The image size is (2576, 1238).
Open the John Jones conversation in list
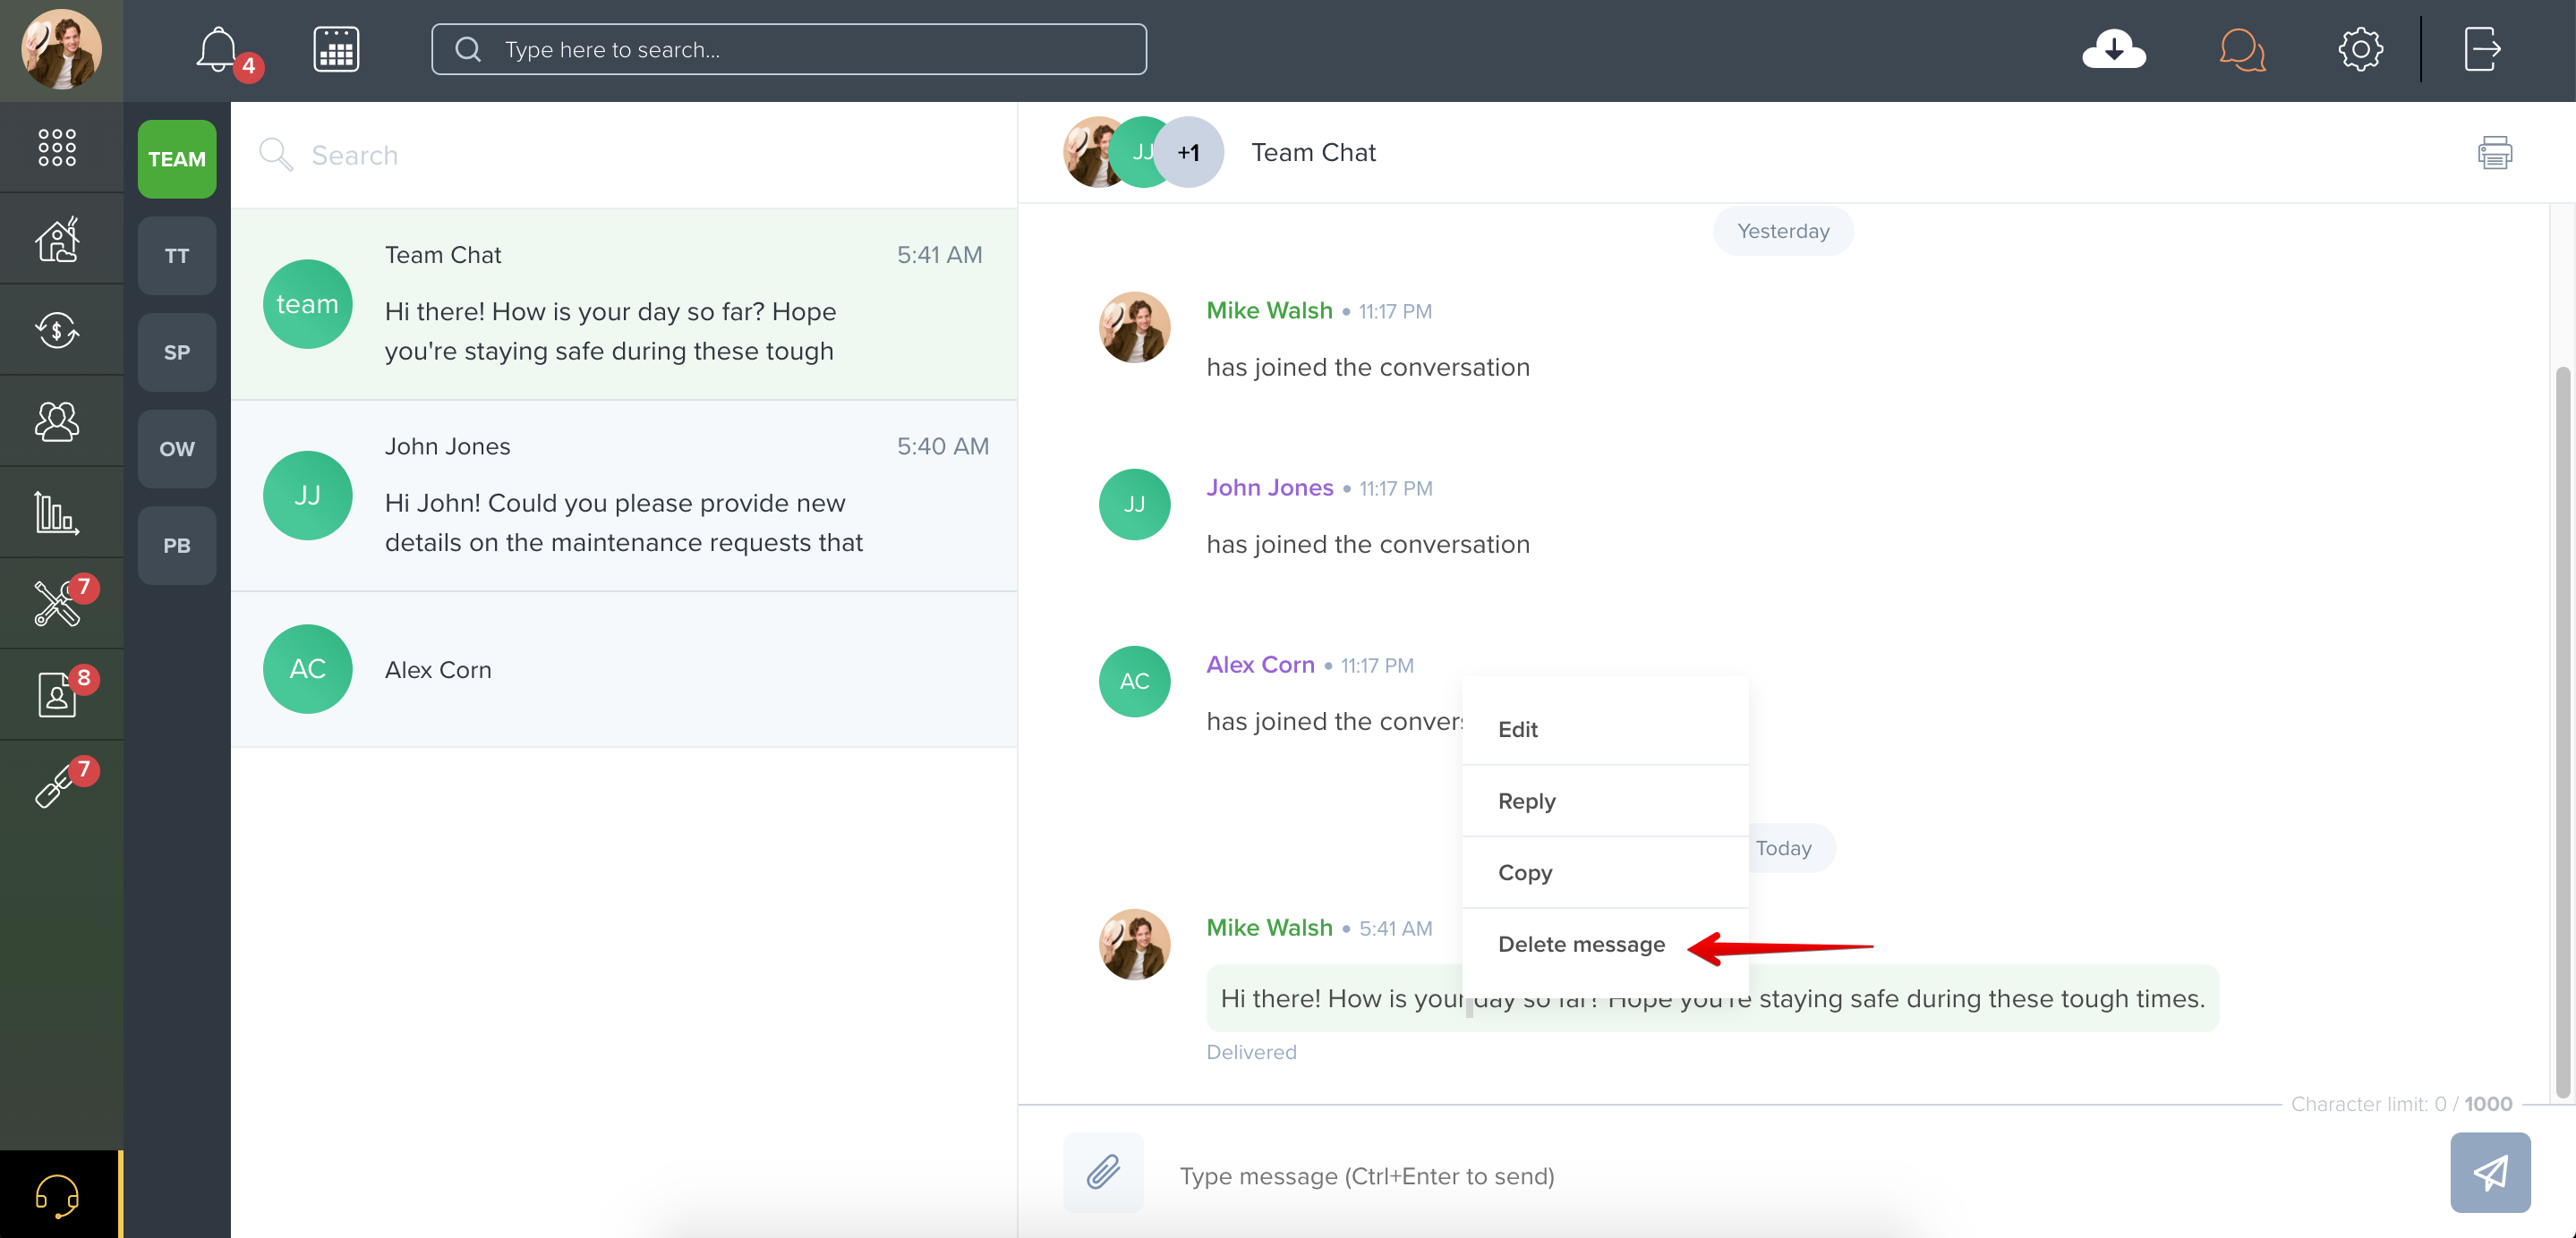[624, 496]
